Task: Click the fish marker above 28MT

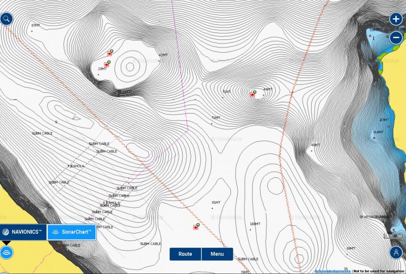Action: pos(110,53)
